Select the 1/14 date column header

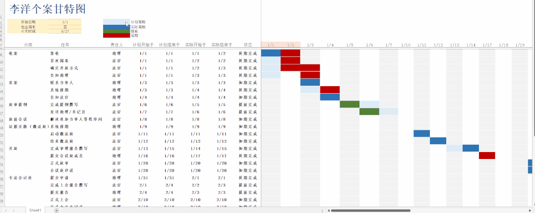(x=471, y=45)
